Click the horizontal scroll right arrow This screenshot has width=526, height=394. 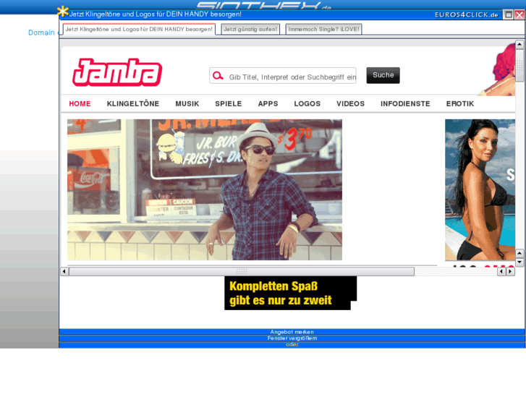tap(510, 271)
